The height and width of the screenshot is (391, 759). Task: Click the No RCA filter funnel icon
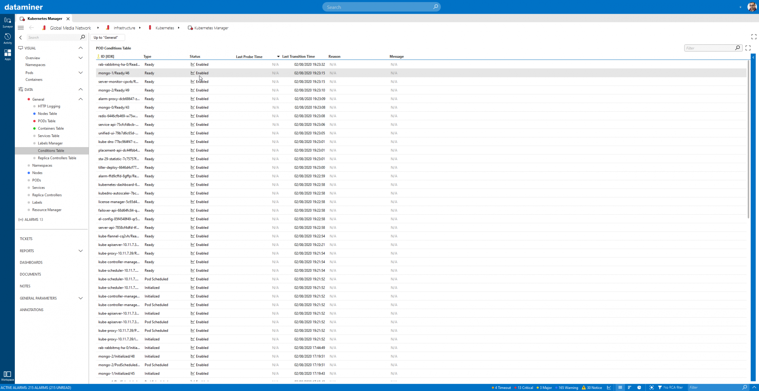tap(660, 388)
